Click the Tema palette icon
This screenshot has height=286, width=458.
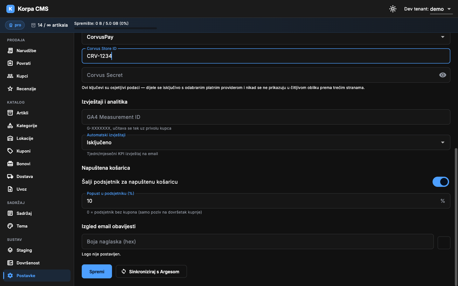(x=10, y=226)
